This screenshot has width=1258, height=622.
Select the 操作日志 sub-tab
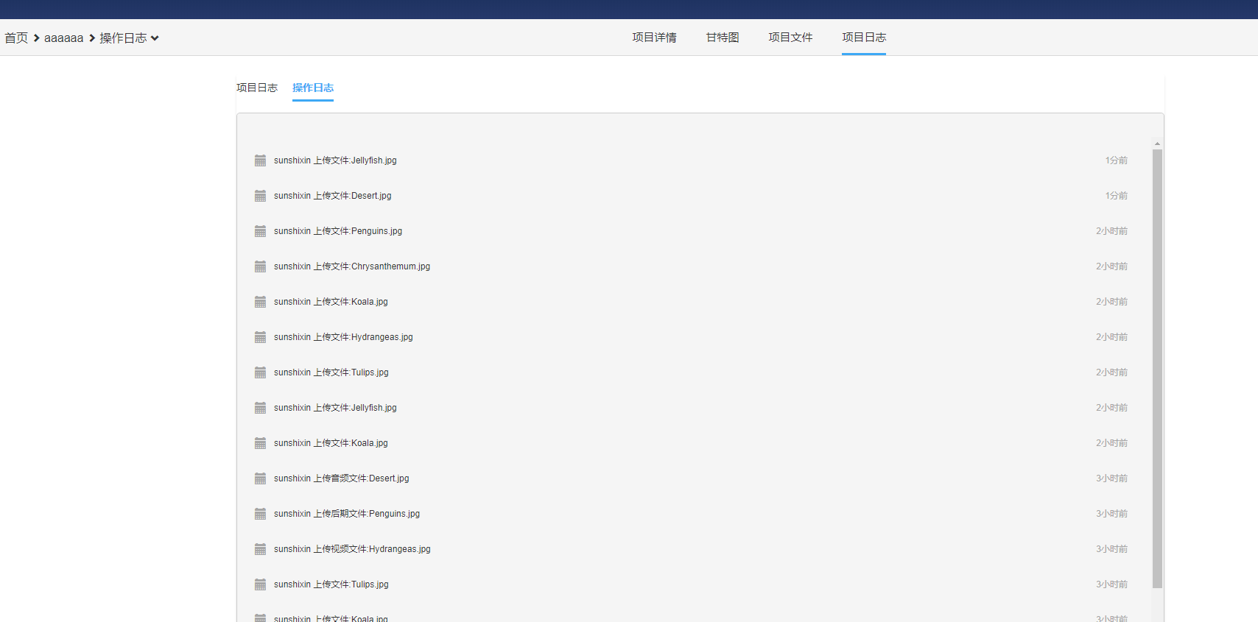(x=313, y=88)
